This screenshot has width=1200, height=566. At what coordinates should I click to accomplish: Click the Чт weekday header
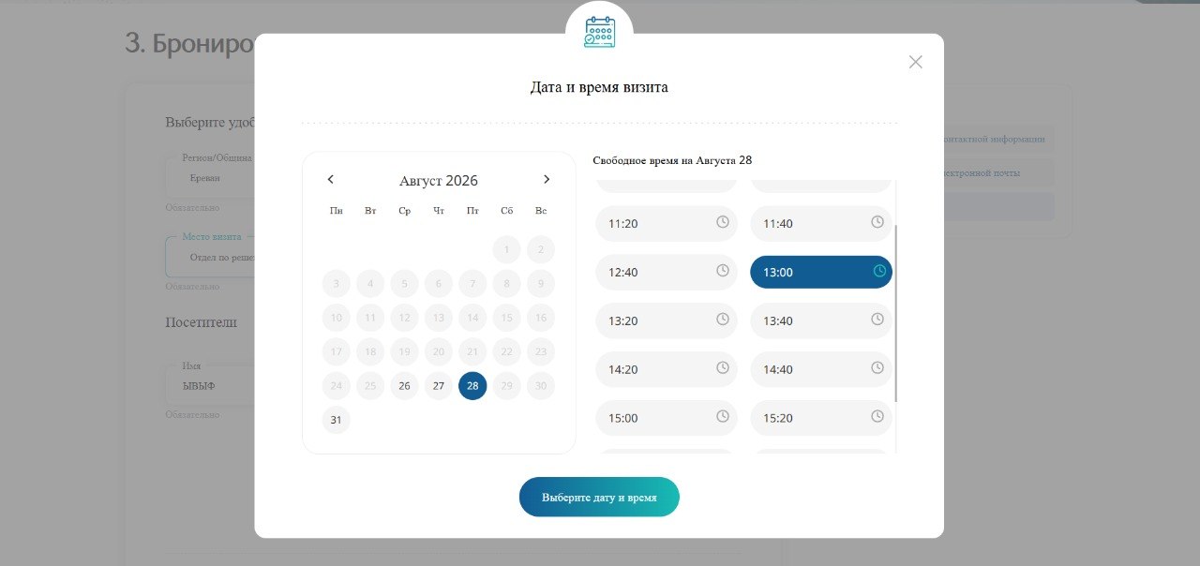click(x=439, y=211)
